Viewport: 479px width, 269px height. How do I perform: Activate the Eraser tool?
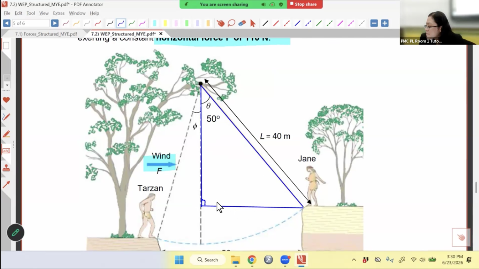pyautogui.click(x=242, y=23)
